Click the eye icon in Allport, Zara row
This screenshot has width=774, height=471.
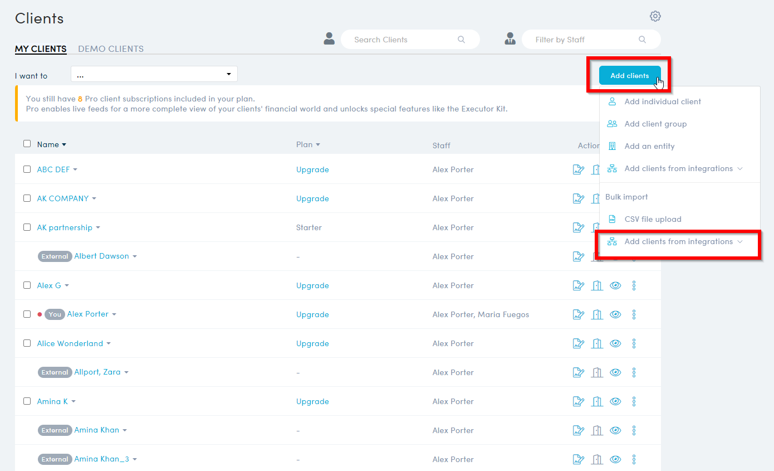click(x=615, y=372)
